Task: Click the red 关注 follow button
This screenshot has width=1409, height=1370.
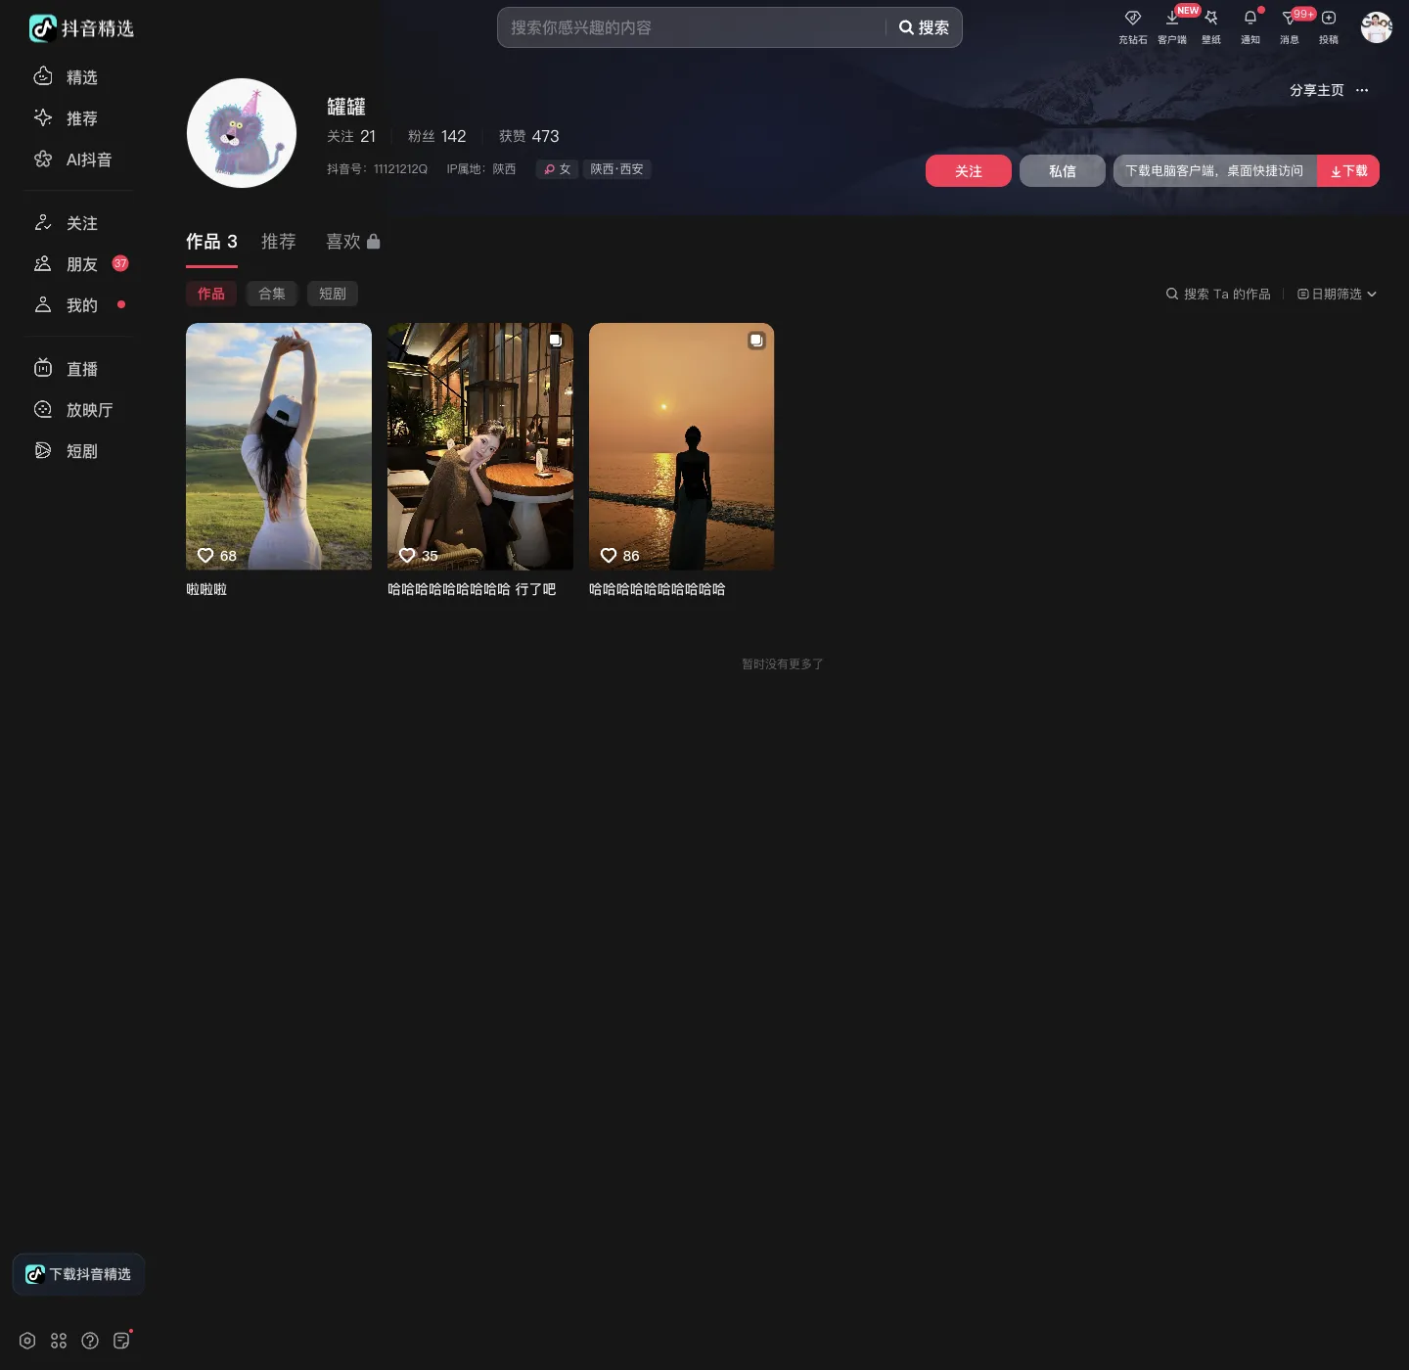Action: click(969, 170)
